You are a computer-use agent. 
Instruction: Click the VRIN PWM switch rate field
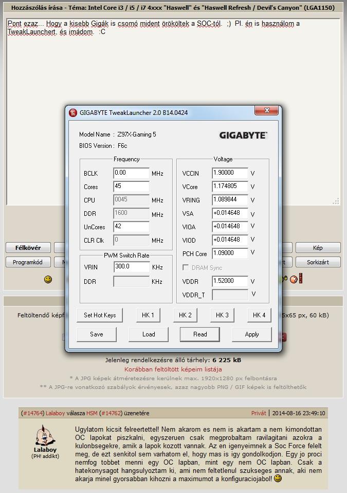click(x=132, y=267)
